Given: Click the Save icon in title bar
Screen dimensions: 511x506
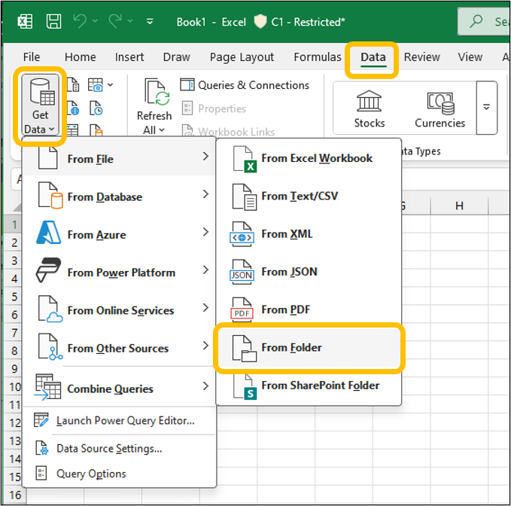Looking at the screenshot, I should [x=54, y=21].
